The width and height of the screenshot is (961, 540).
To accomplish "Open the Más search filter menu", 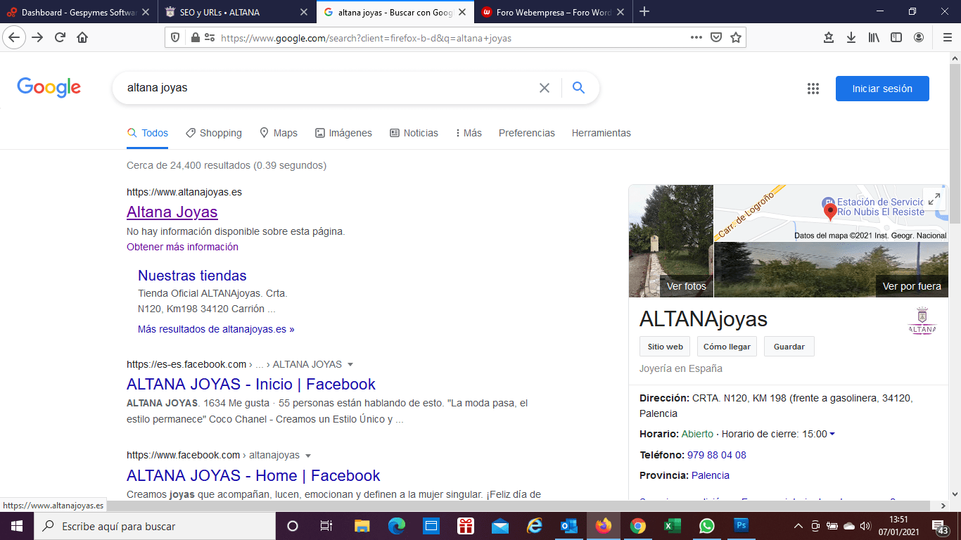I will point(469,133).
